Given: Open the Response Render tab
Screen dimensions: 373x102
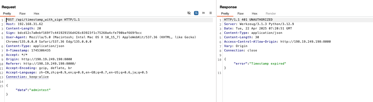Looking at the screenshot, I should 271,13.
